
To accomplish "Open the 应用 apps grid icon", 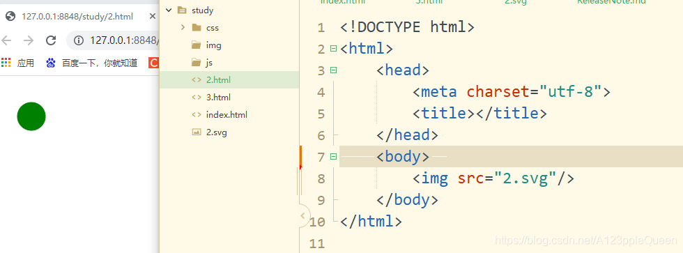I will click(x=6, y=63).
